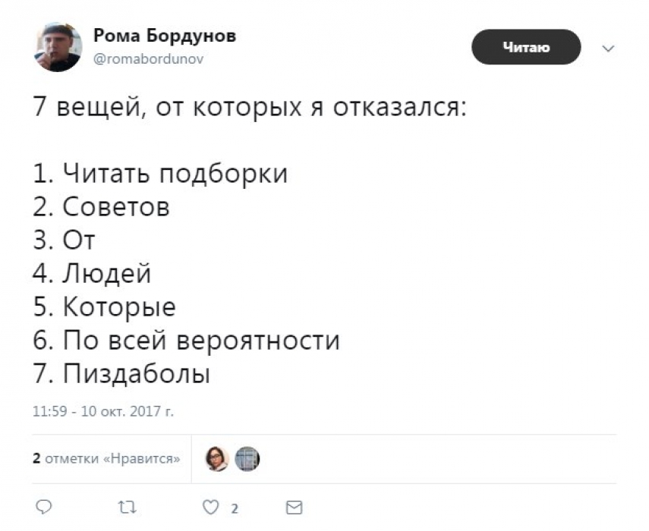Viewport: 649px width, 531px height.
Task: Click the @romabordunov handle
Action: tap(149, 58)
